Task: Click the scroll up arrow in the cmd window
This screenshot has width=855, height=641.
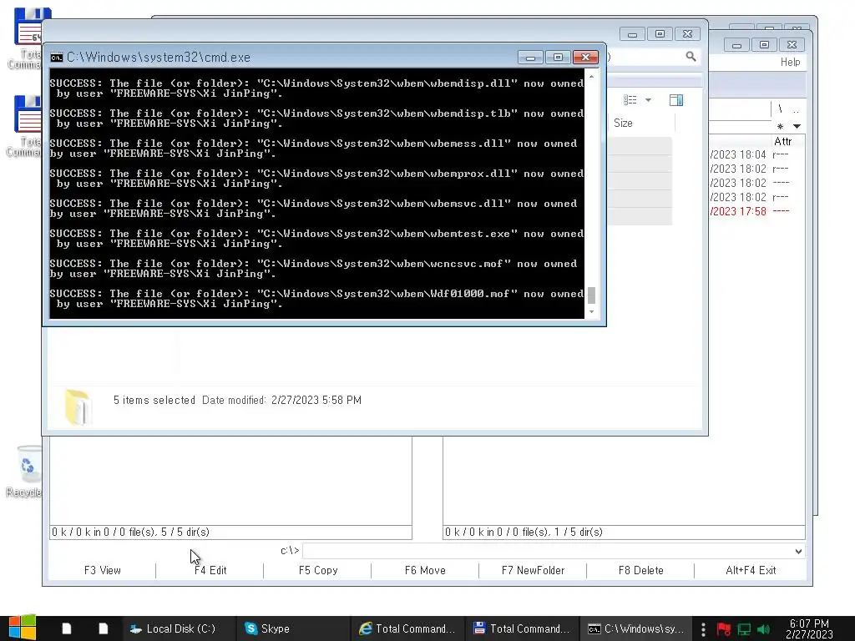Action: 592,77
